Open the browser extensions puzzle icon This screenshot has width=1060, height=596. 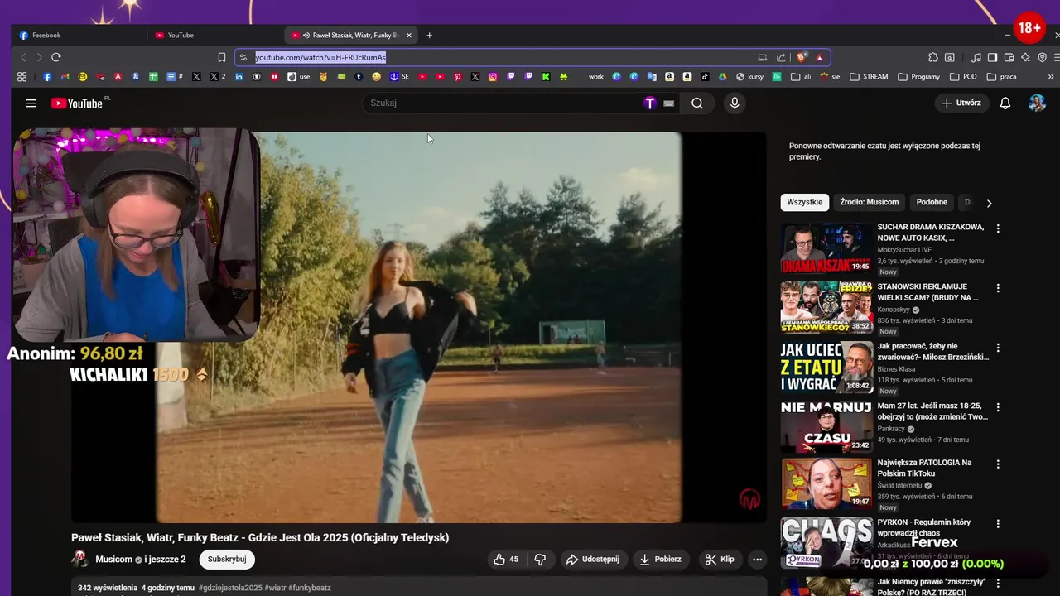[x=932, y=57]
